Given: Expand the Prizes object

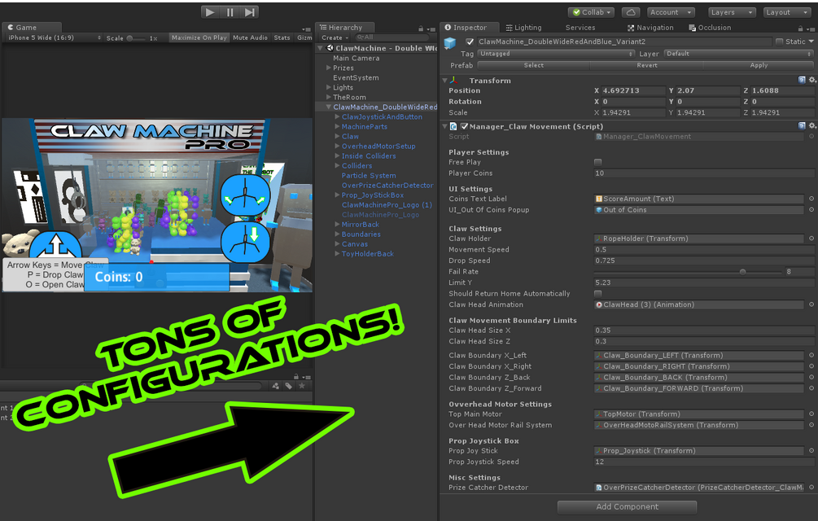Looking at the screenshot, I should tap(329, 68).
